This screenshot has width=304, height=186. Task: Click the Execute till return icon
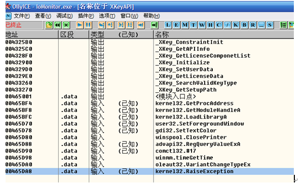(141, 25)
